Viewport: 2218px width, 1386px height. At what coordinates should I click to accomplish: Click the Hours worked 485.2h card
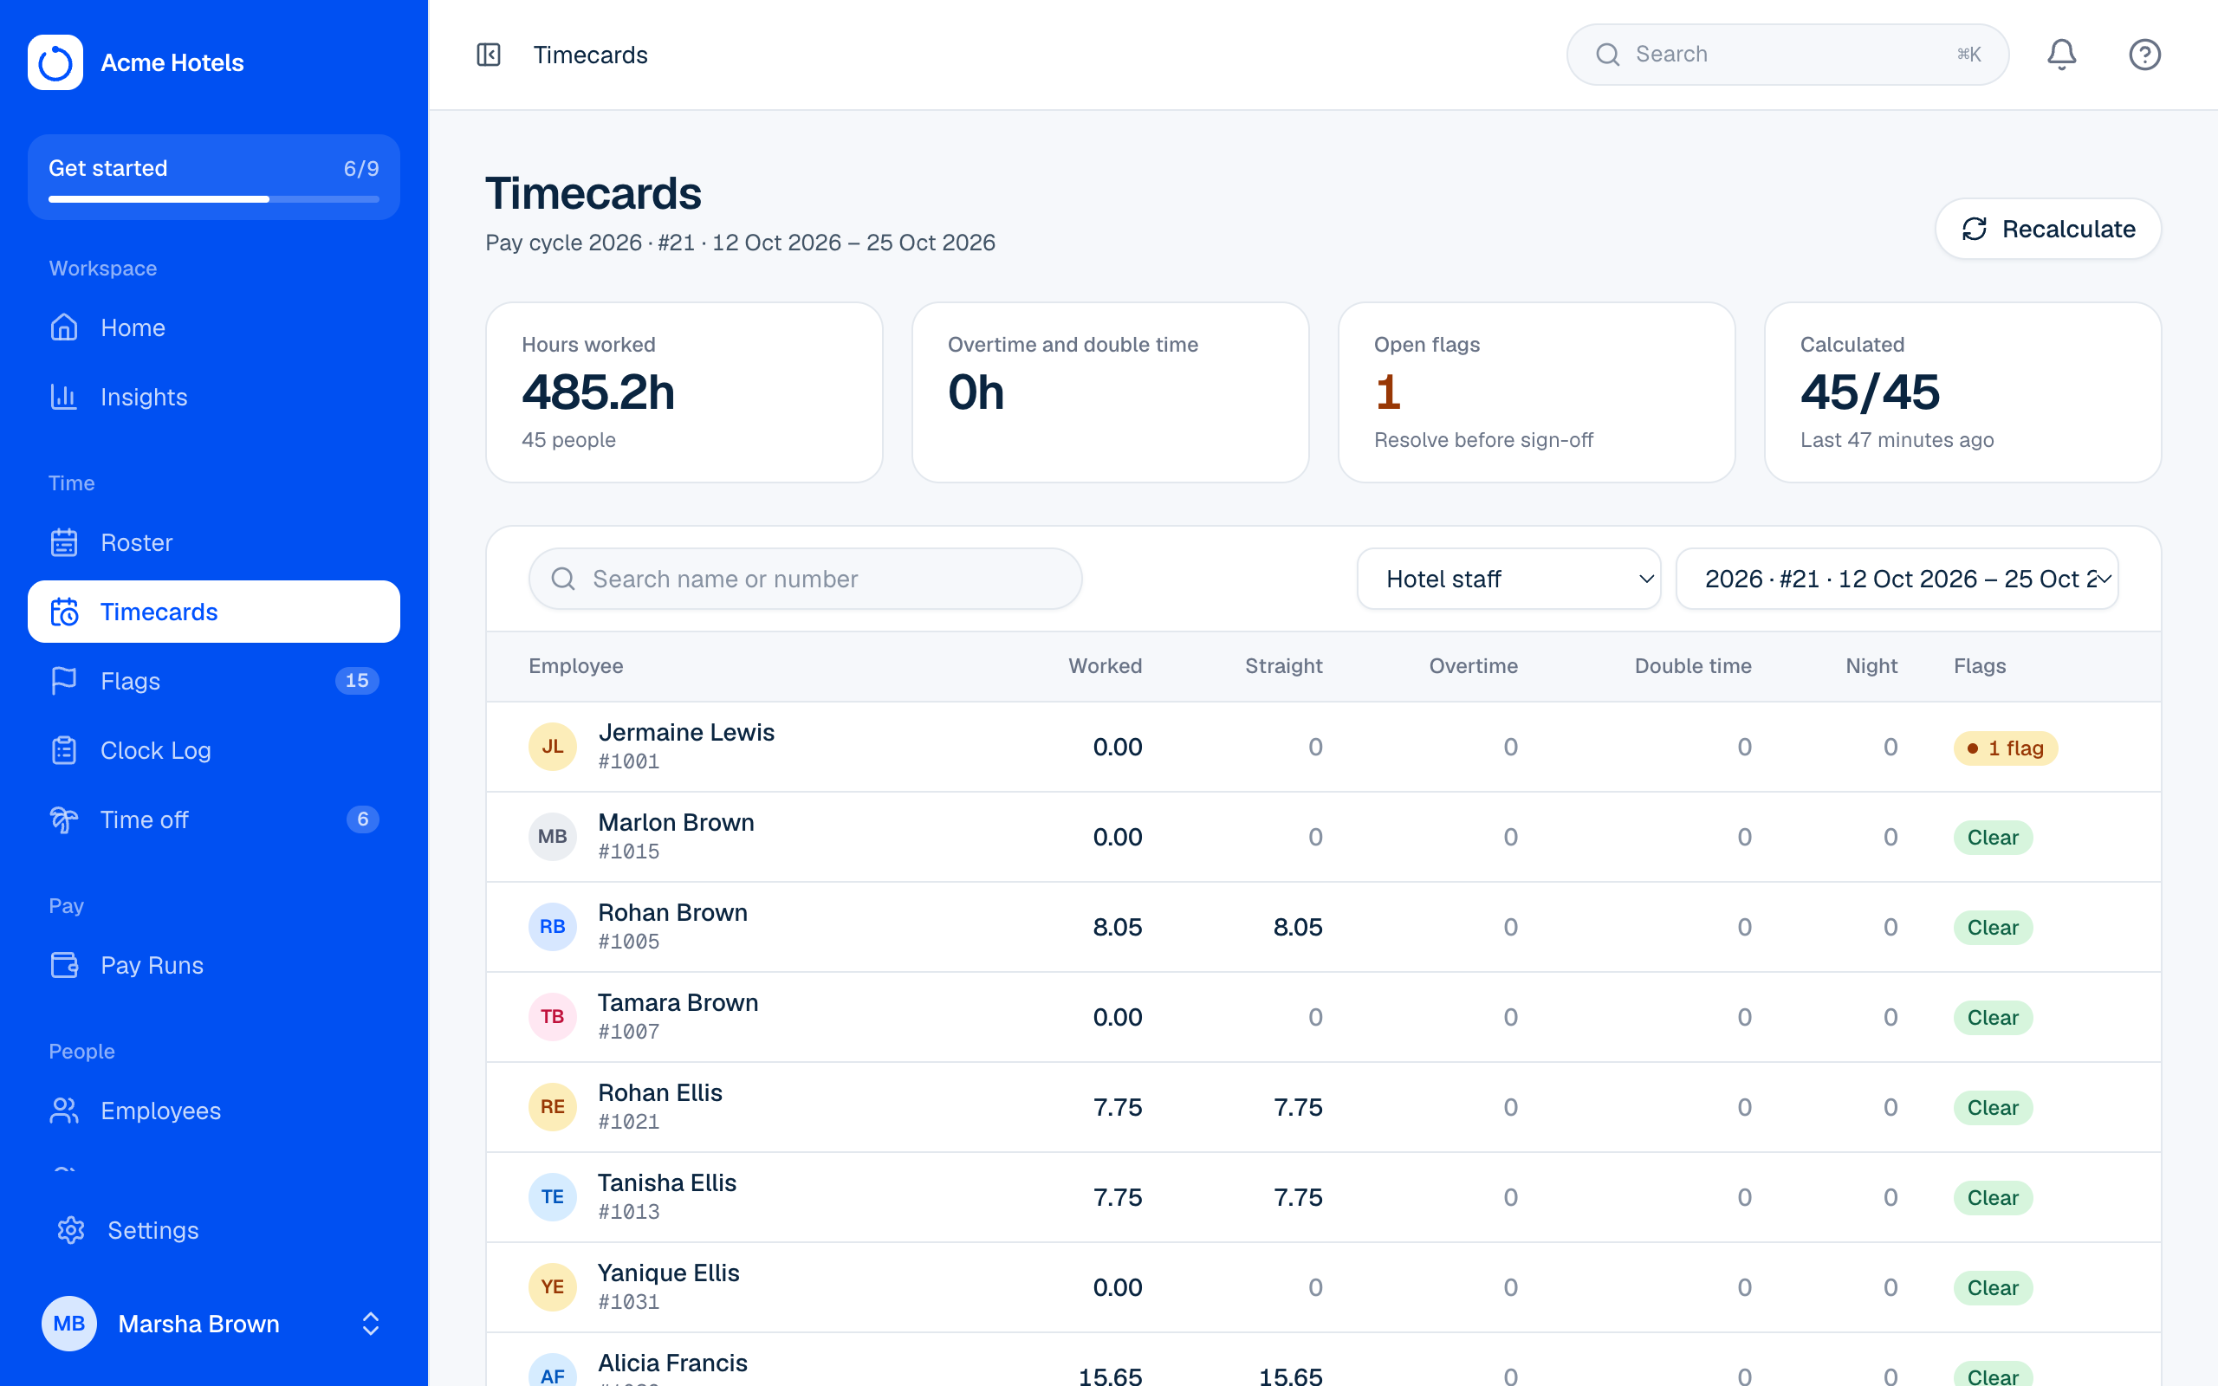[684, 392]
